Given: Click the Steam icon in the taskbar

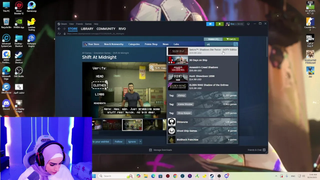Looking at the screenshot, I should click(211, 176).
